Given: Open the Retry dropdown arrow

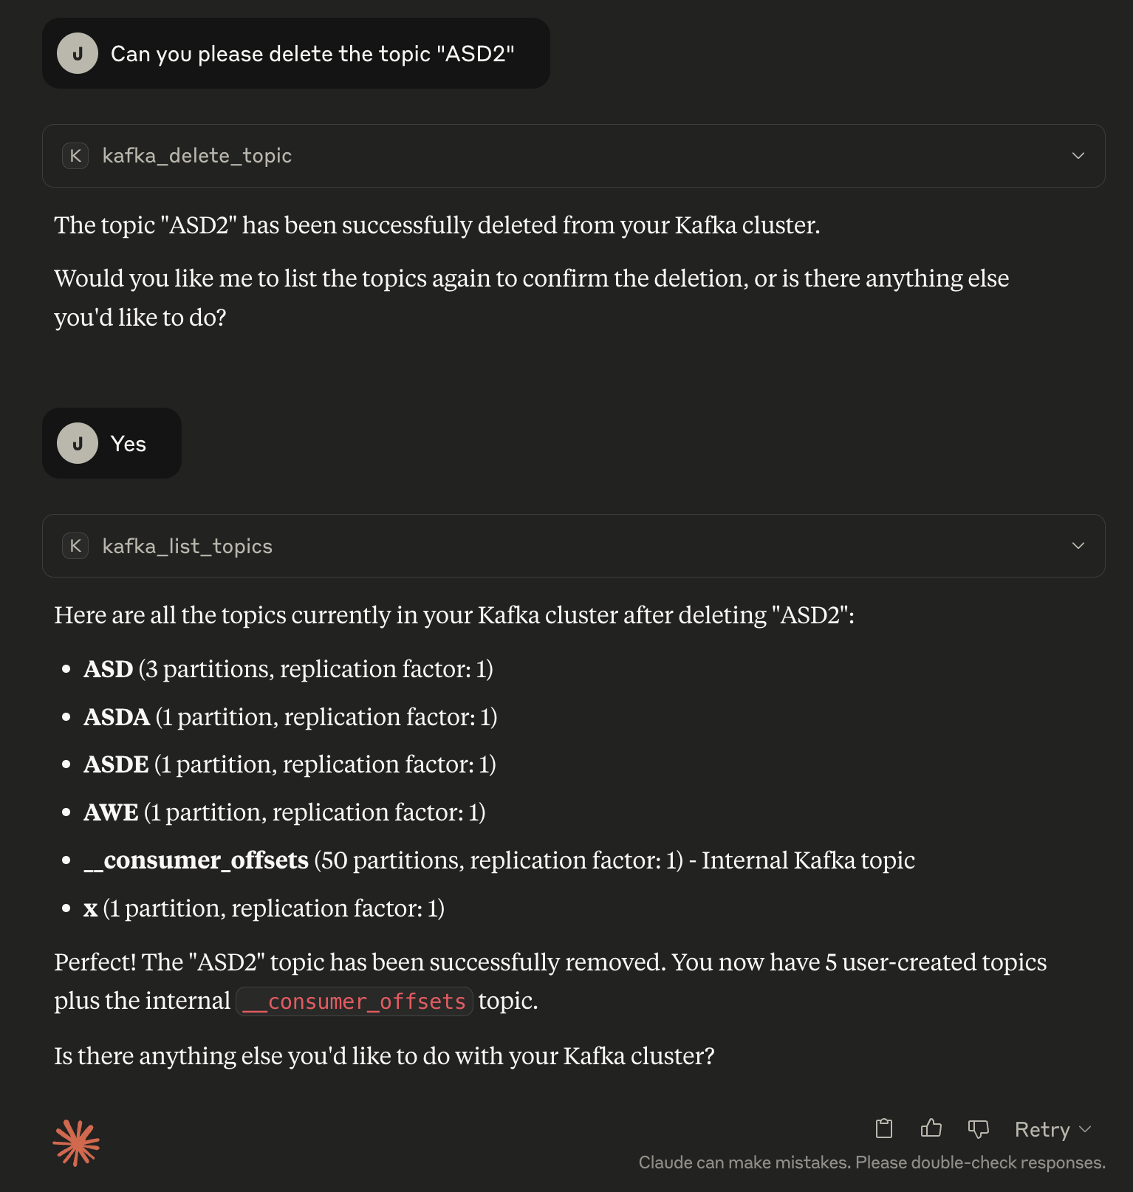Looking at the screenshot, I should [1085, 1129].
